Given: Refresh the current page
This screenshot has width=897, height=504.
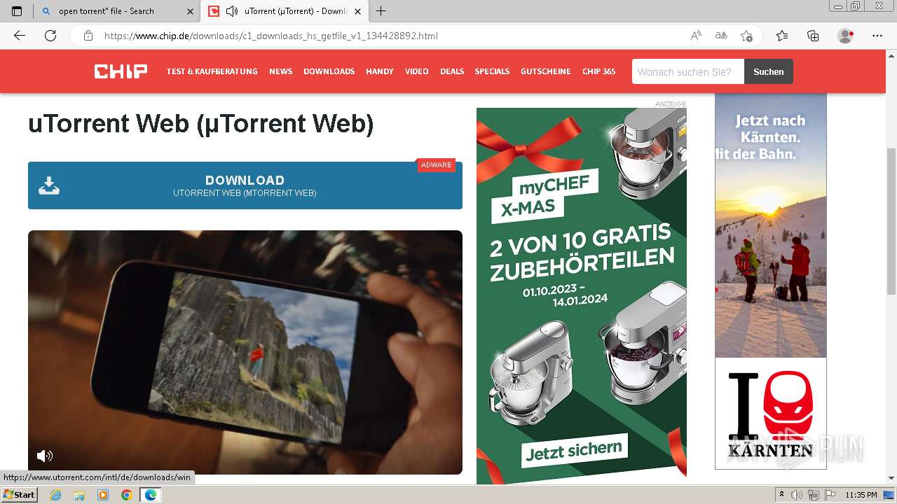Looking at the screenshot, I should pos(50,36).
